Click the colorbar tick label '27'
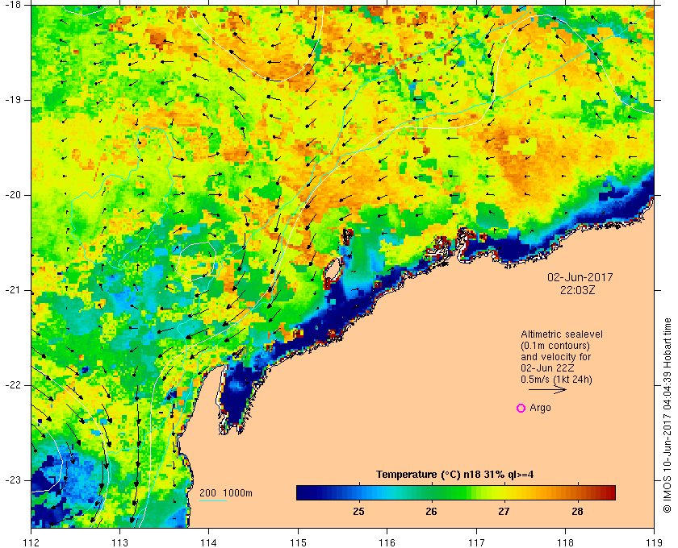This screenshot has height=548, width=678. [504, 512]
